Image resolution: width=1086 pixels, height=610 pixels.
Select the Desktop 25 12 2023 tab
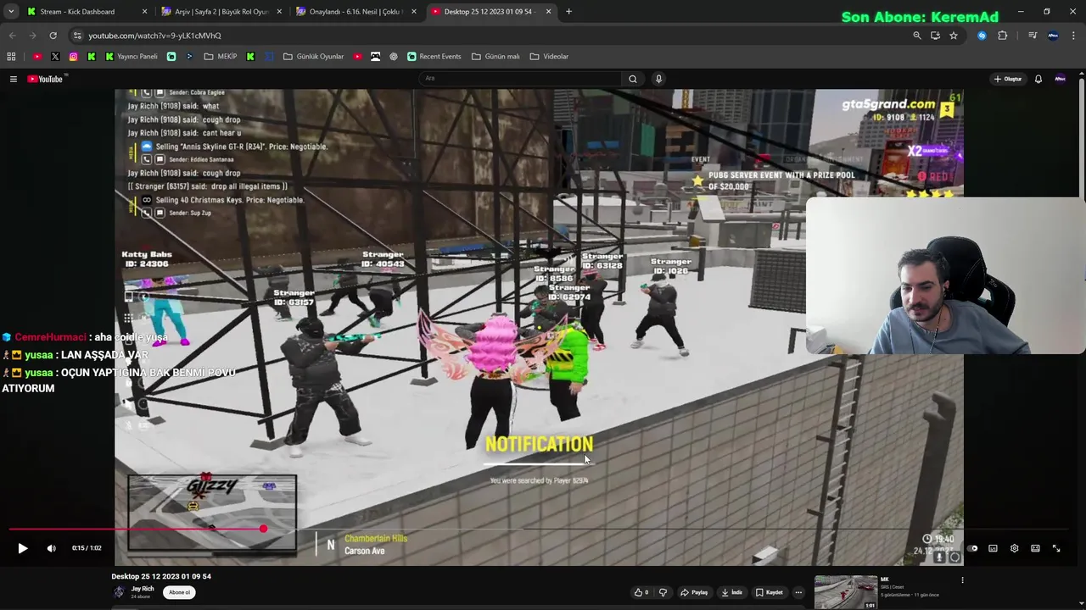[x=490, y=12]
